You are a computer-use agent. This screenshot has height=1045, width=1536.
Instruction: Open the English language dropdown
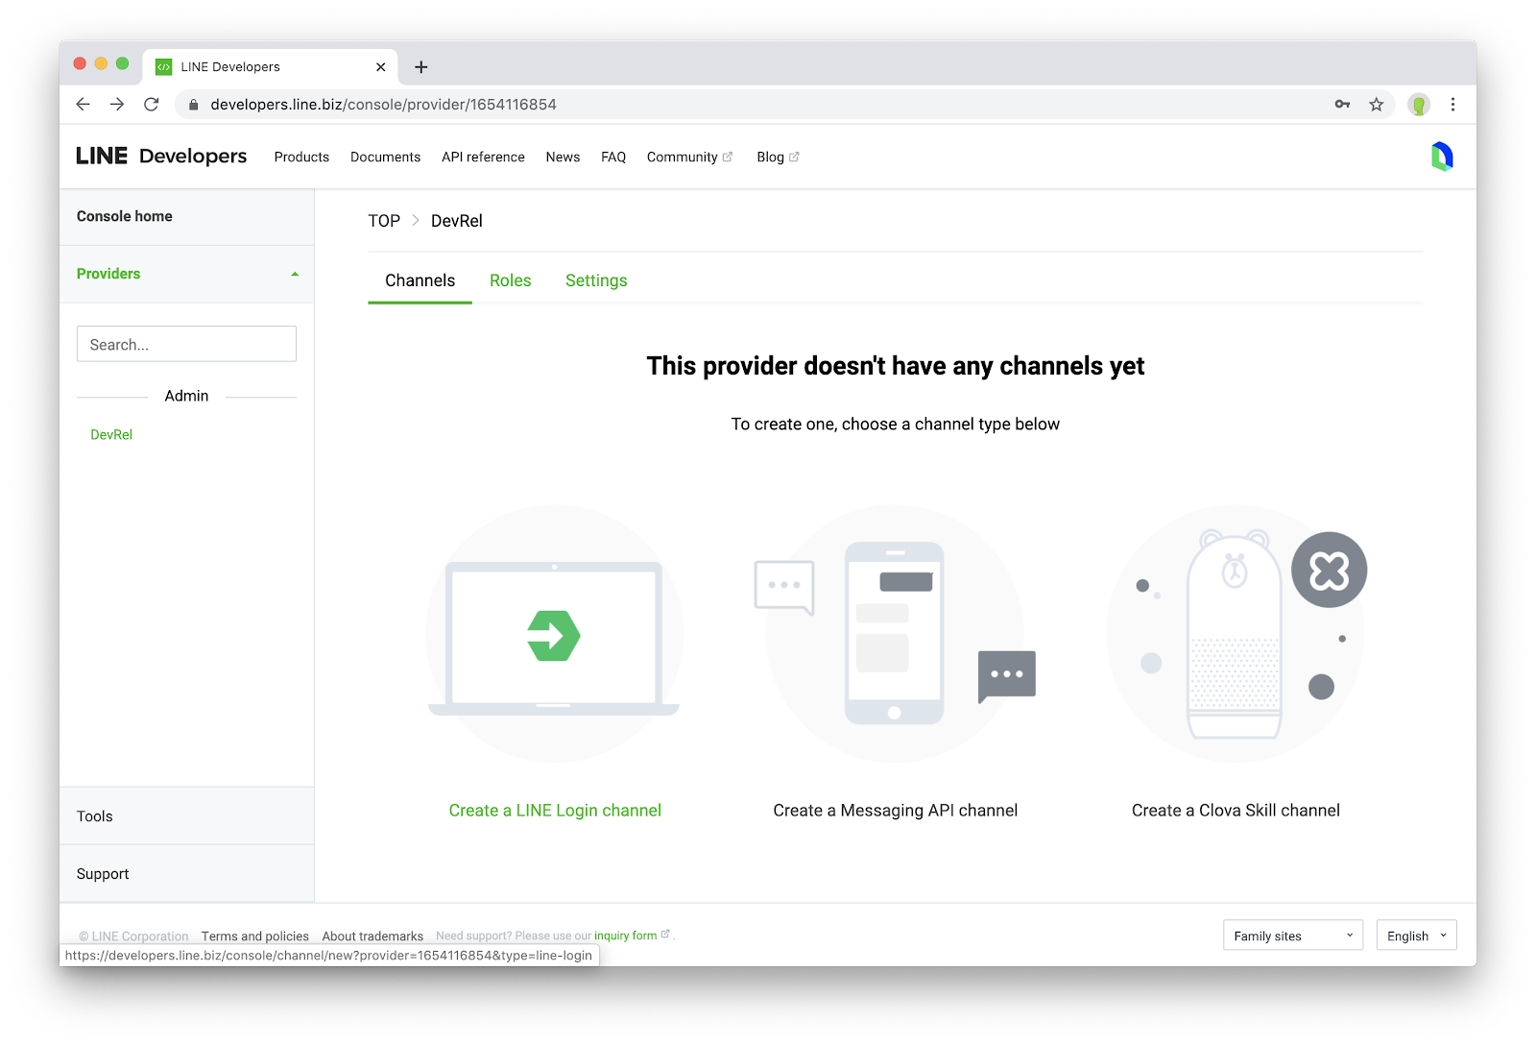tap(1416, 936)
